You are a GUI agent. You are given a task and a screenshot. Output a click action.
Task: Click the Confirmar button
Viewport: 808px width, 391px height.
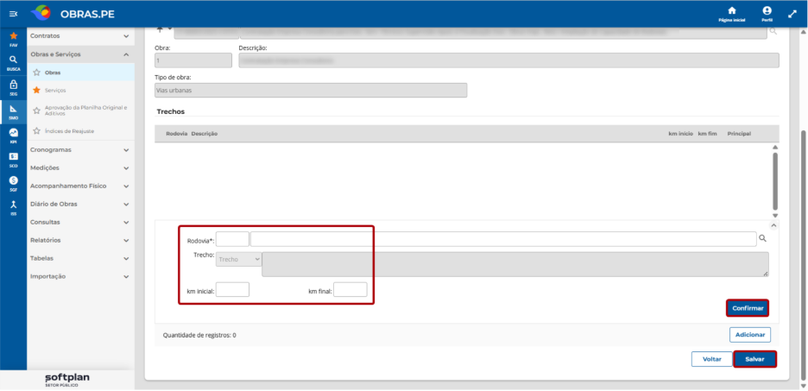pyautogui.click(x=748, y=308)
